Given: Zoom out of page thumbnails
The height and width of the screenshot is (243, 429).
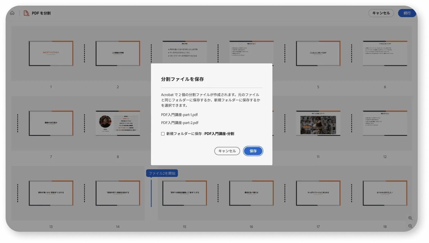Looking at the screenshot, I should coord(410,226).
